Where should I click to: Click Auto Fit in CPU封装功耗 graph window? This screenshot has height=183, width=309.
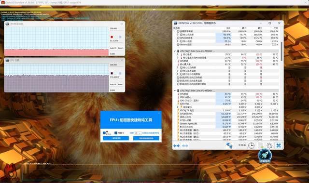[113, 48]
